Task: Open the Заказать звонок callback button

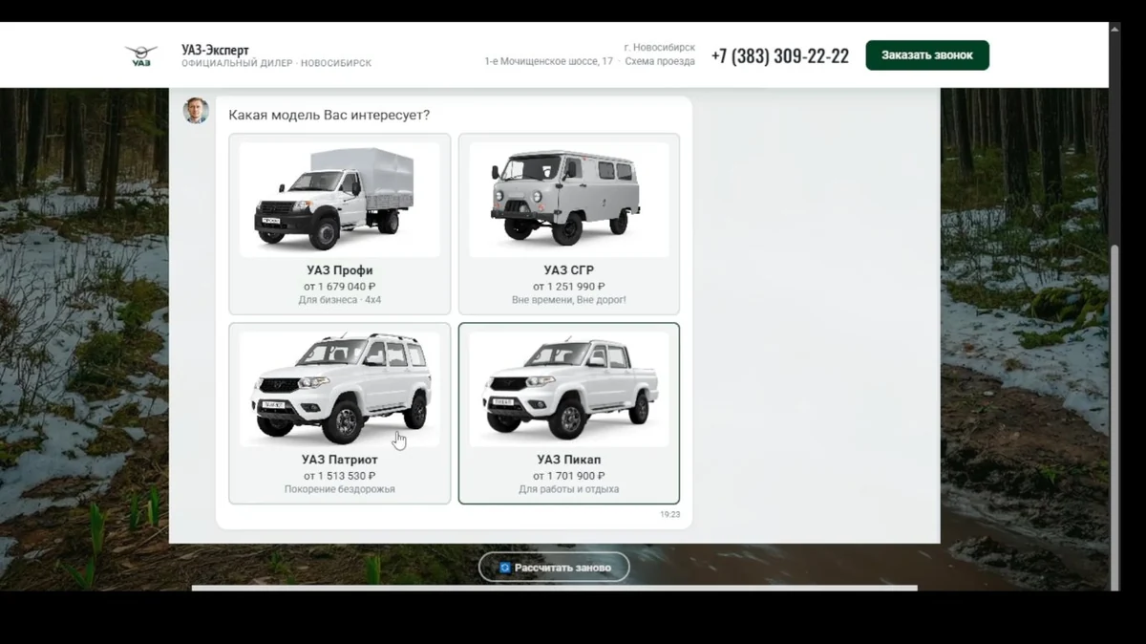Action: [x=927, y=55]
